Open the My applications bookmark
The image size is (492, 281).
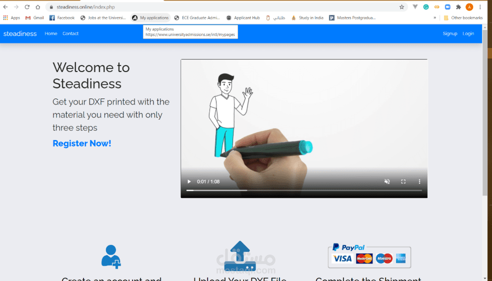pyautogui.click(x=150, y=18)
